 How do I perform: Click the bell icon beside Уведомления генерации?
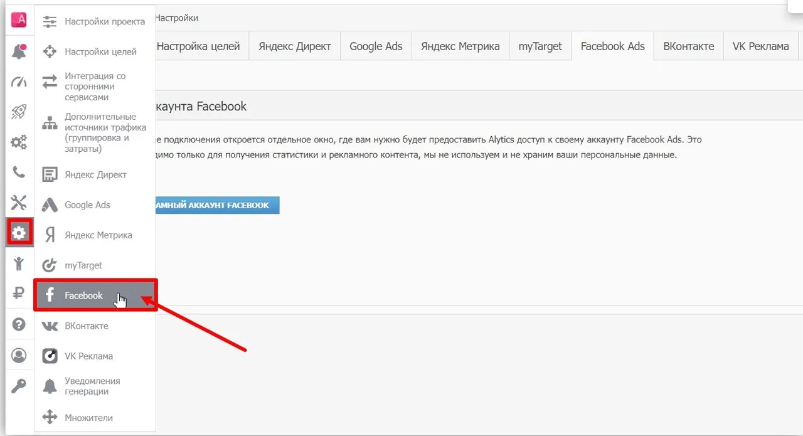pyautogui.click(x=50, y=386)
